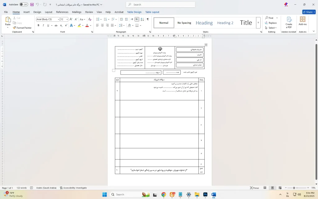
Task: Apply yellow text highlight color
Action: pos(79,25)
